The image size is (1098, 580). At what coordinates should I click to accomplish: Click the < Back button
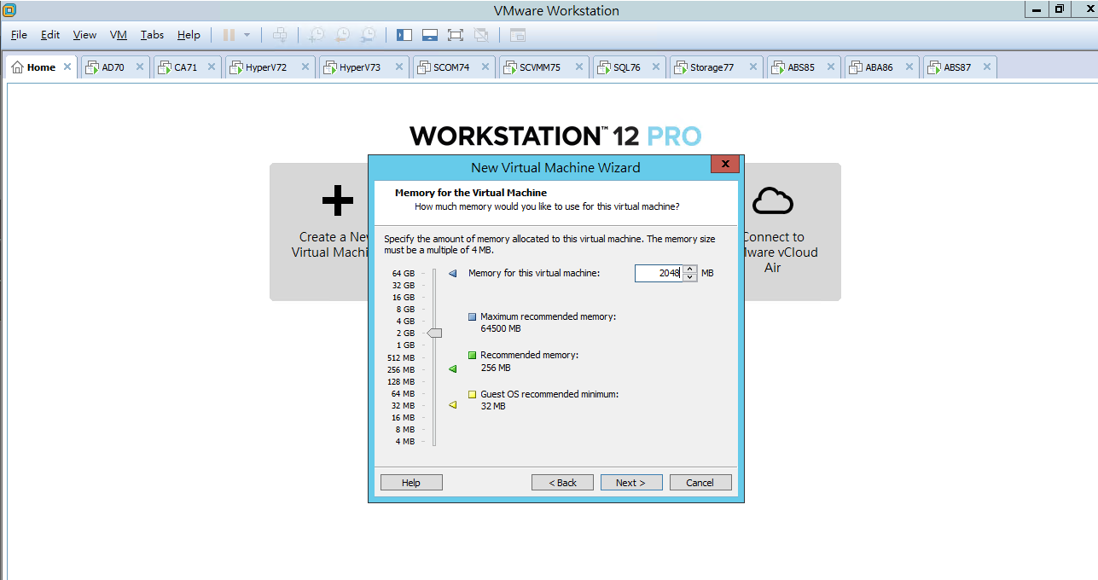[562, 483]
